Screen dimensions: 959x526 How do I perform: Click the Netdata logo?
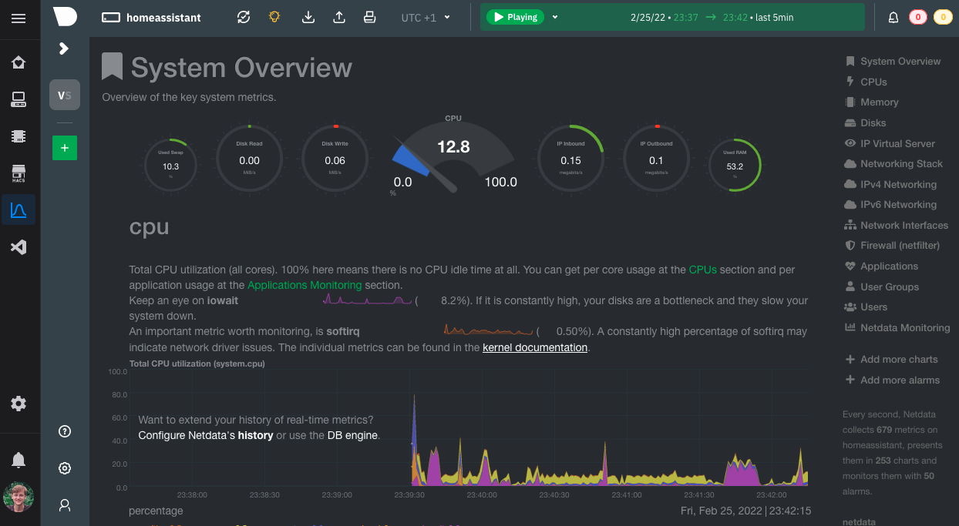click(x=66, y=16)
